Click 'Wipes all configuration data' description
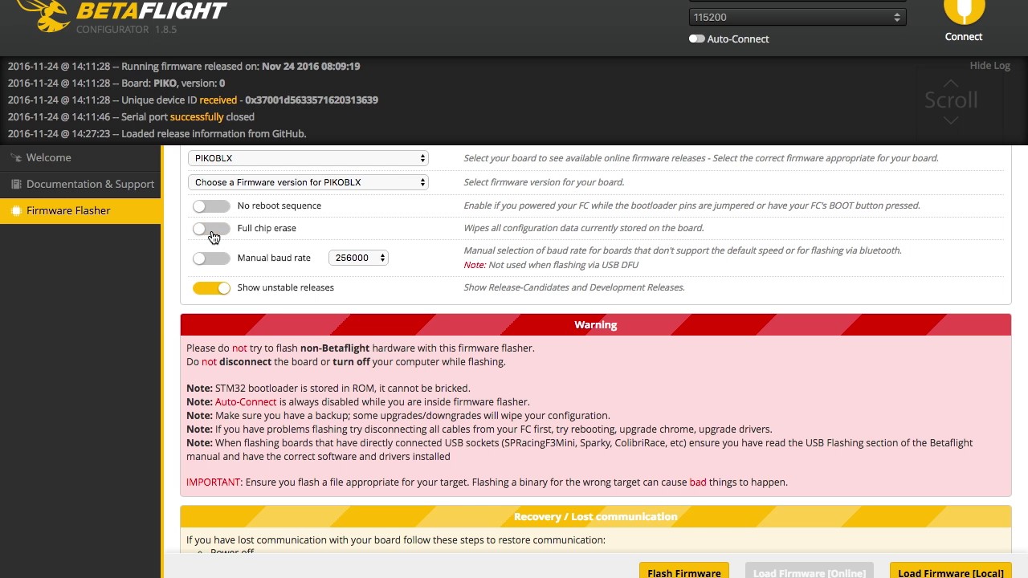This screenshot has width=1028, height=578. point(584,229)
